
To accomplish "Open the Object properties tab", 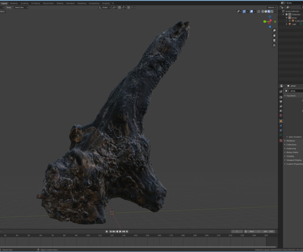I will [281, 121].
